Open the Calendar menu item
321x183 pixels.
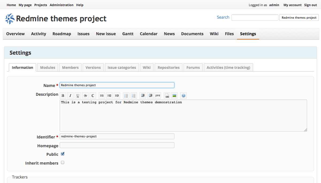149,34
